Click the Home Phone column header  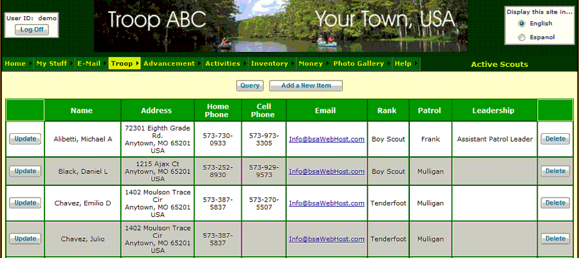(x=217, y=111)
